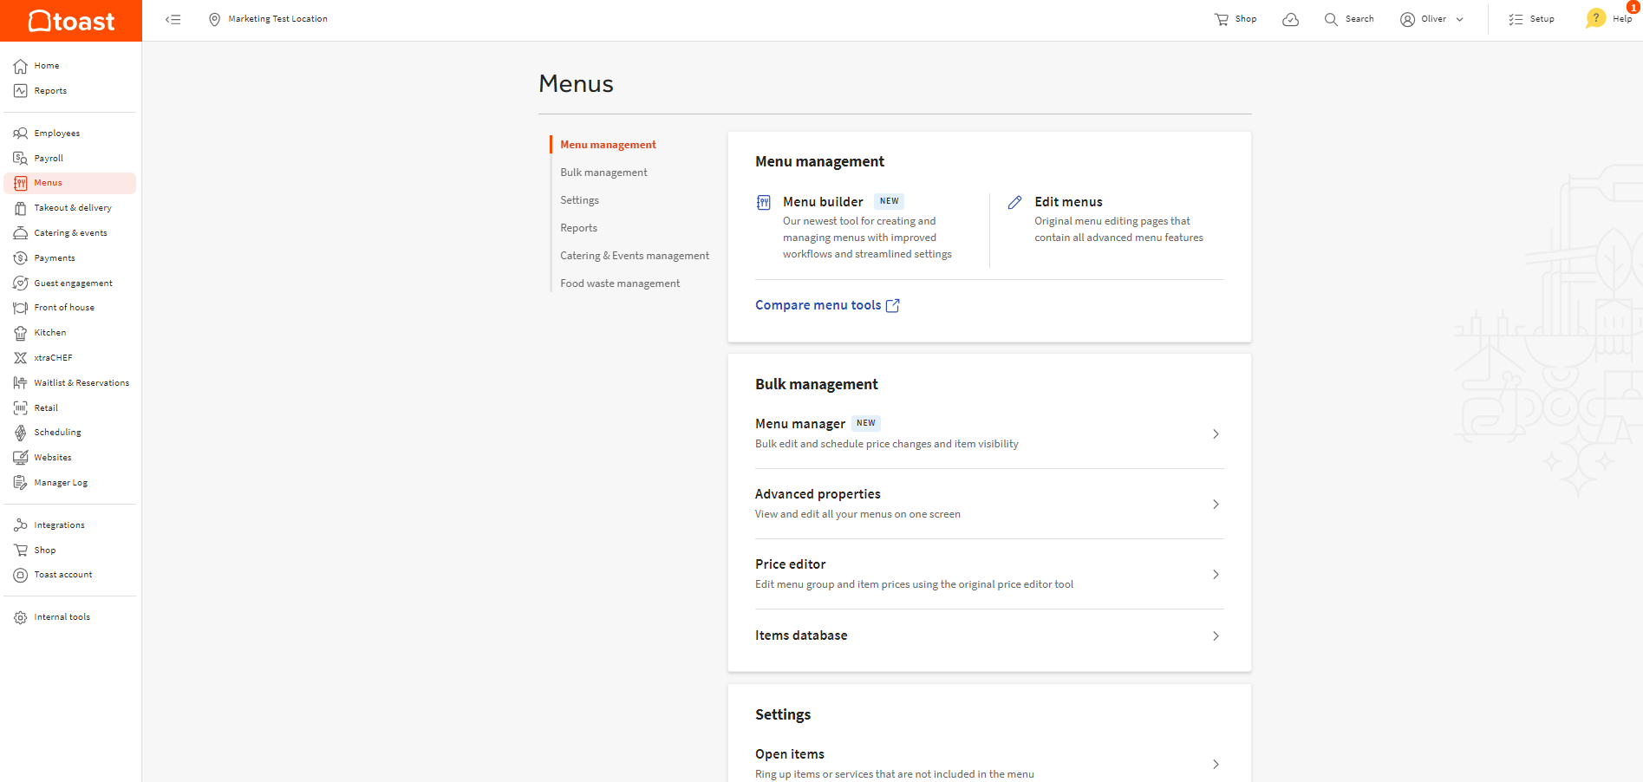Expand Advanced properties row chevron

[1216, 505]
